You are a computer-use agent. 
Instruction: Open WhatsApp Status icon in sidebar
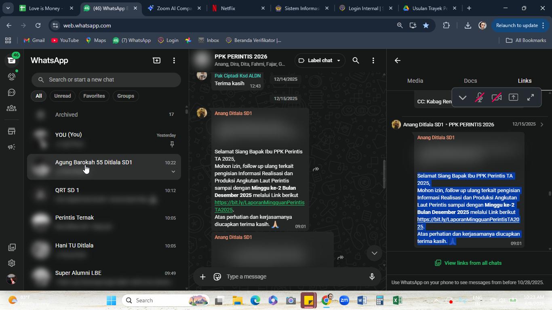click(x=12, y=77)
